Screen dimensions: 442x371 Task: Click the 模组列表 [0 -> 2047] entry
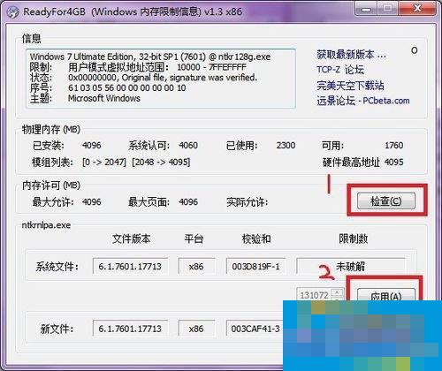click(104, 162)
